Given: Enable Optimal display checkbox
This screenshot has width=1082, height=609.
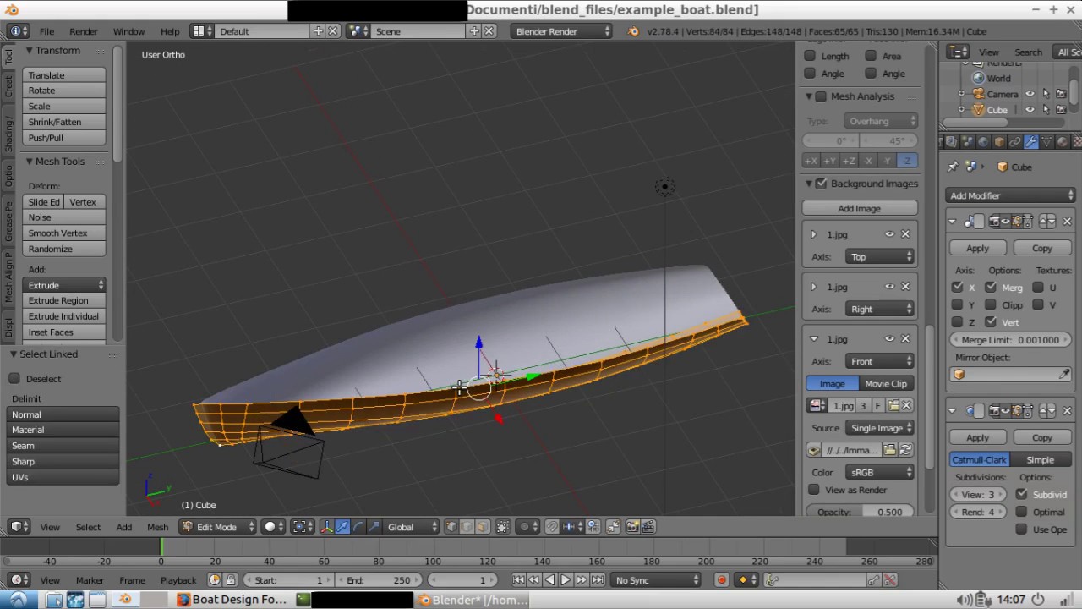Looking at the screenshot, I should (x=1021, y=512).
